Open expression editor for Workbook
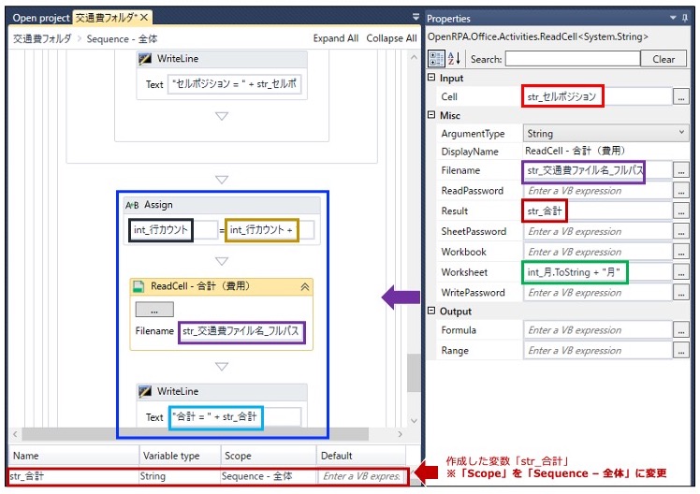 [680, 252]
